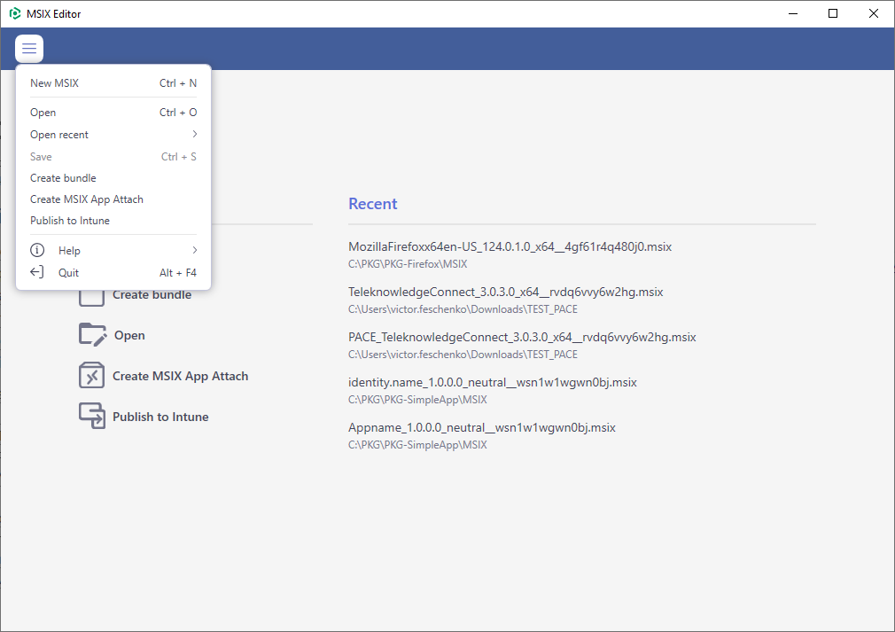
Task: Click the Publish to Intune icon
Action: coord(92,416)
